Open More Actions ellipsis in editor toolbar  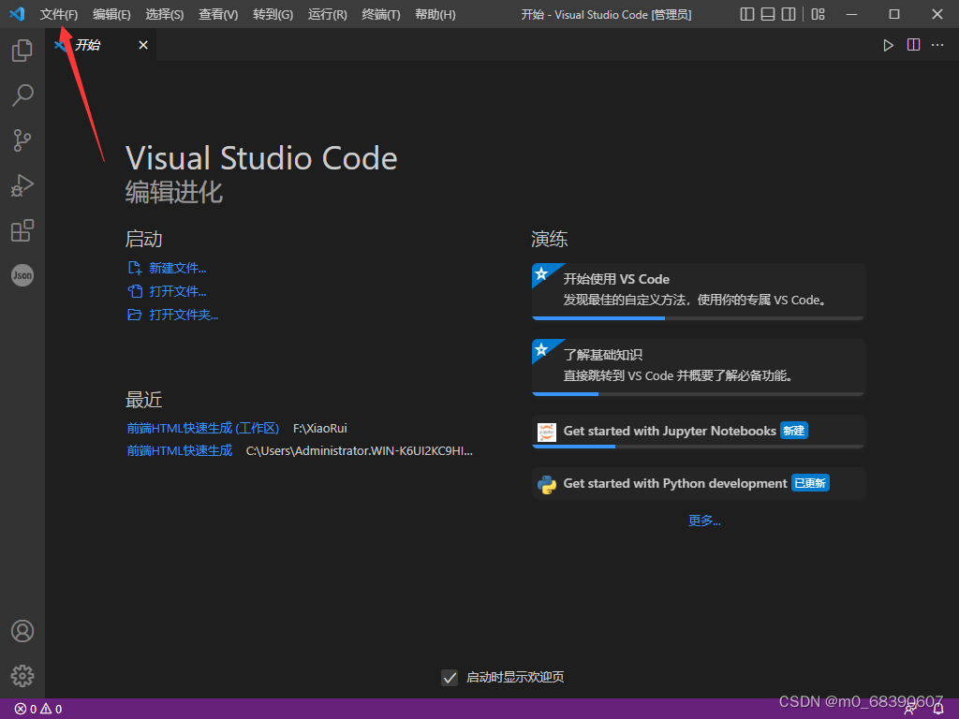coord(937,45)
